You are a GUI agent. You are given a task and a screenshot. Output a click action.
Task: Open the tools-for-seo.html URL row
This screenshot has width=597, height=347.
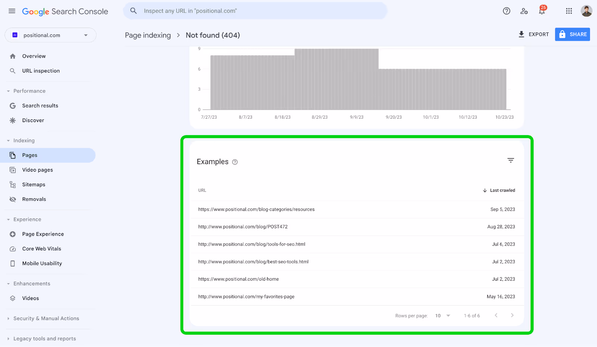click(x=357, y=244)
